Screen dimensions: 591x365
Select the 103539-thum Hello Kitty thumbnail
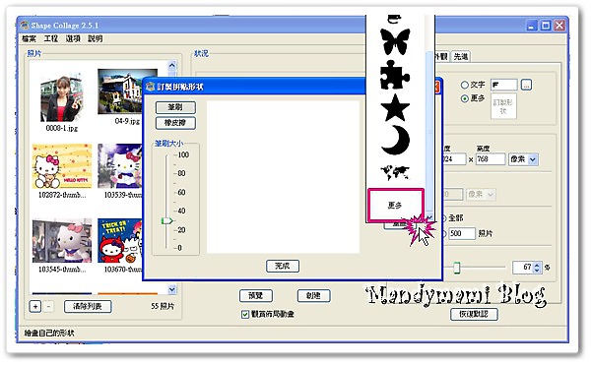(x=120, y=166)
